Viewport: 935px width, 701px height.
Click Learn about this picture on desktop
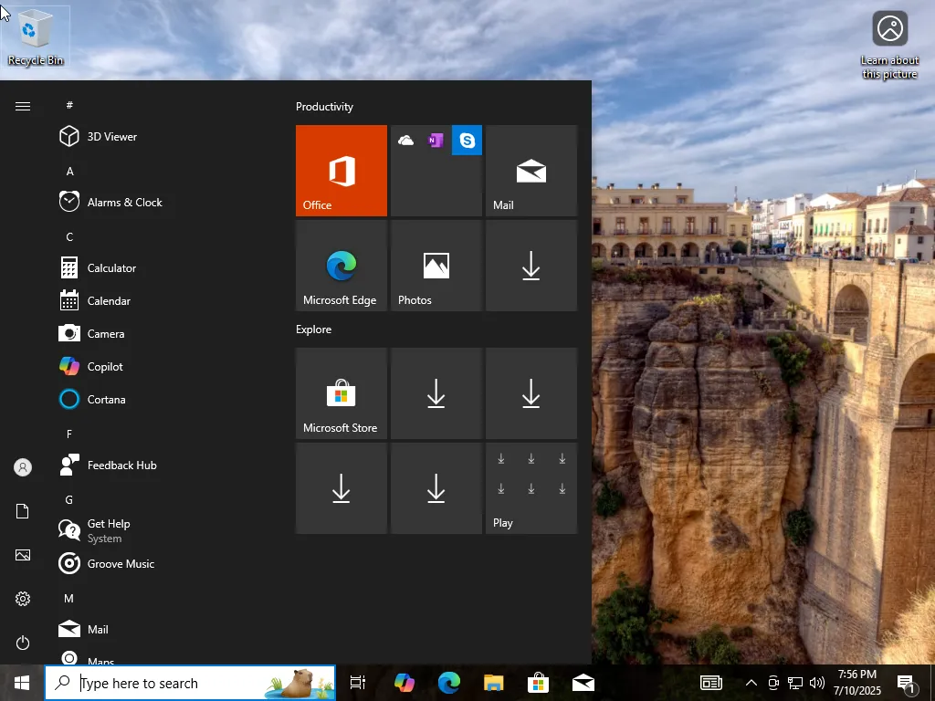click(889, 46)
